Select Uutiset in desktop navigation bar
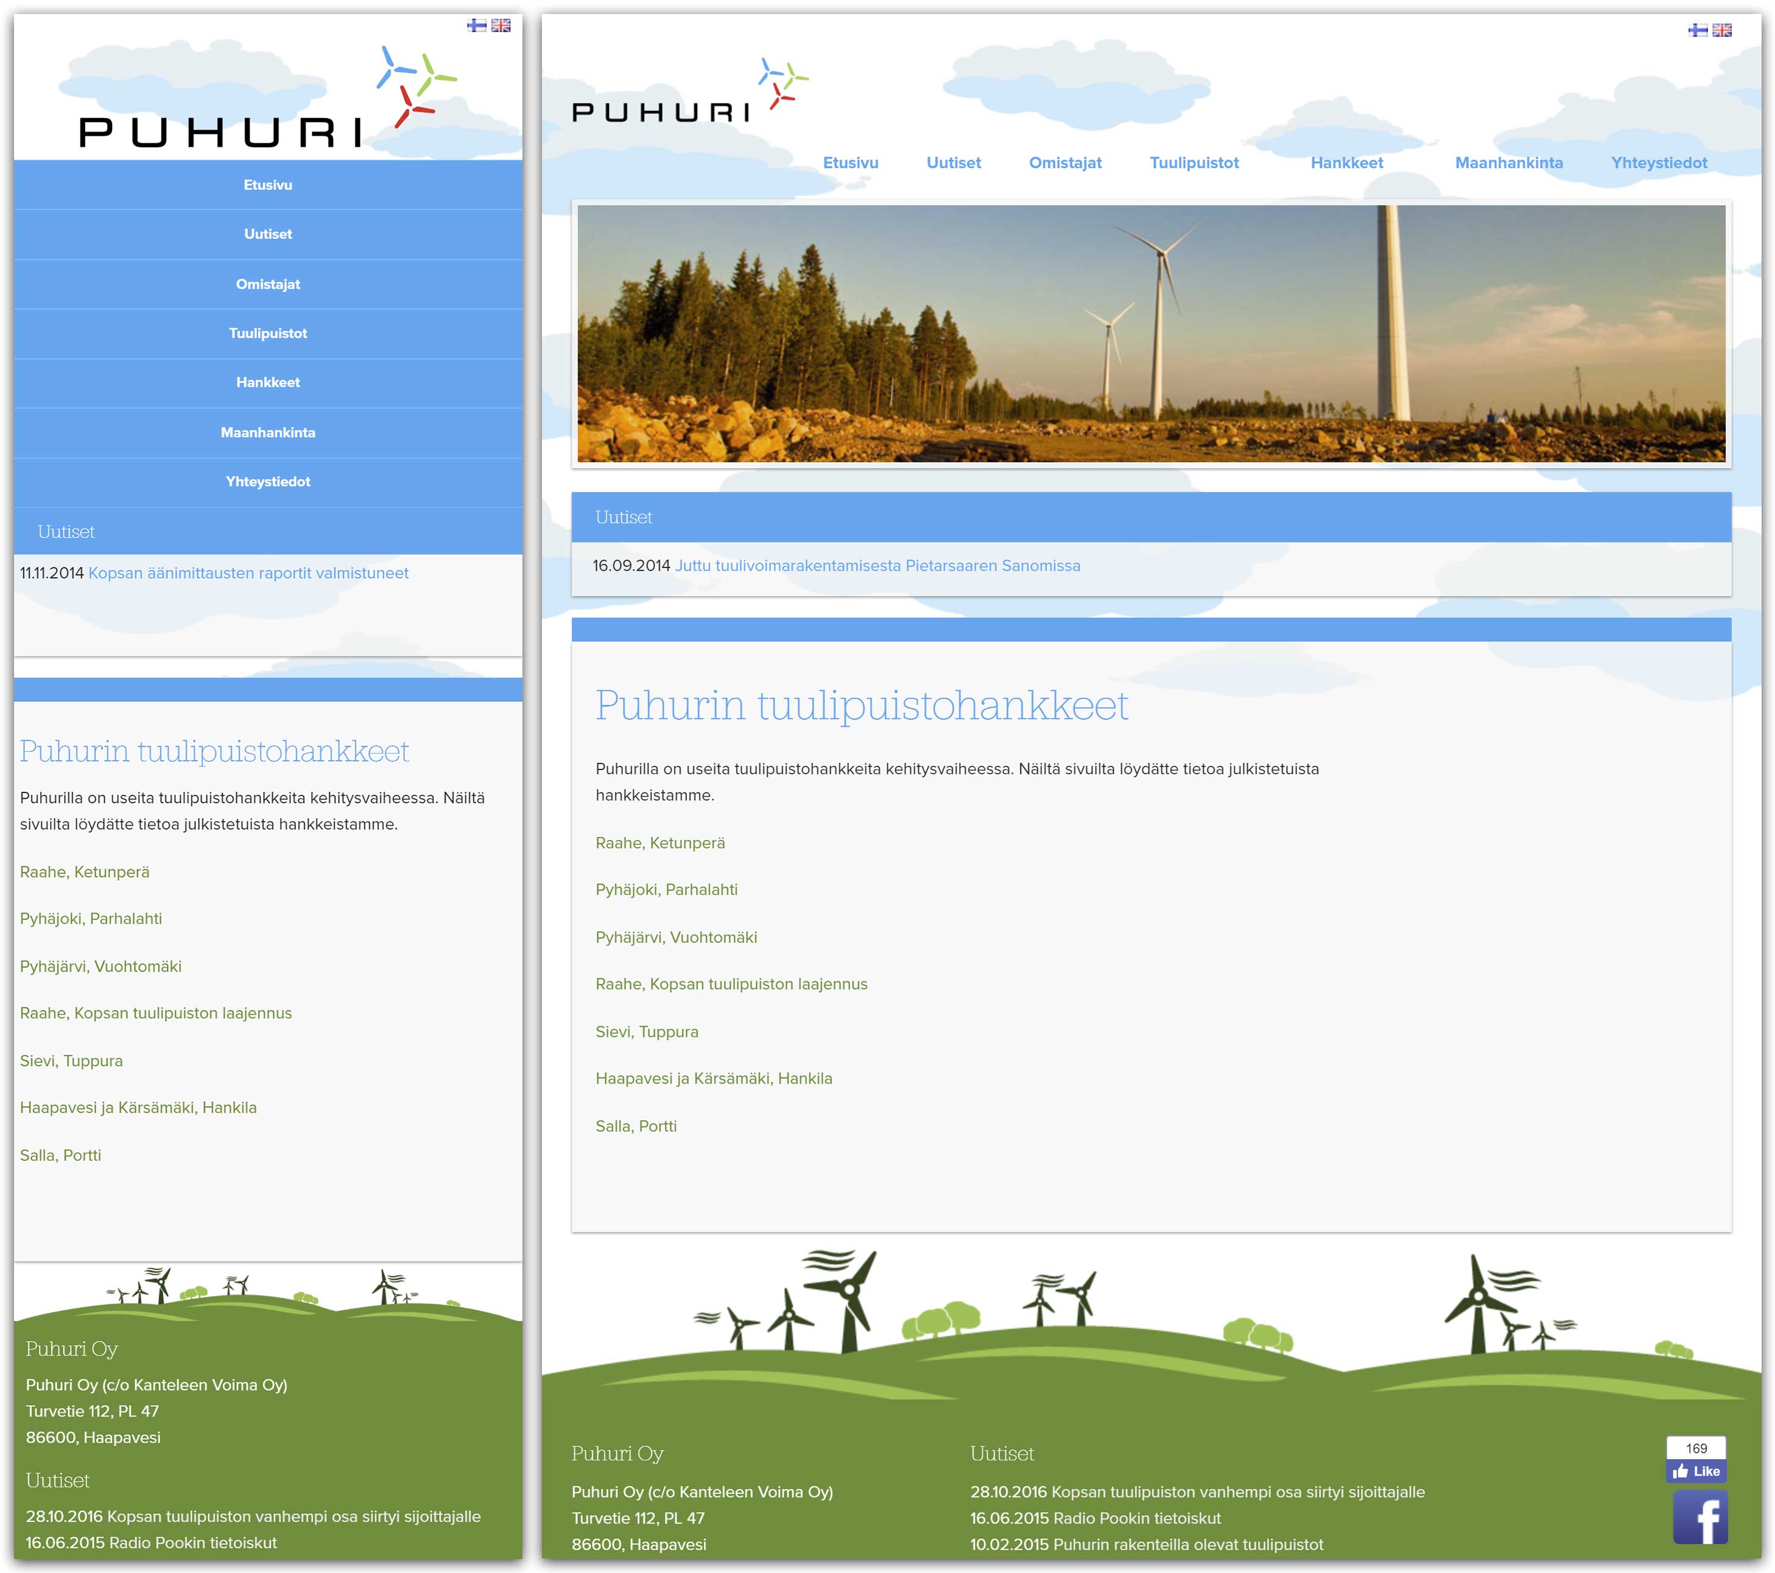This screenshot has width=1775, height=1573. [x=954, y=163]
